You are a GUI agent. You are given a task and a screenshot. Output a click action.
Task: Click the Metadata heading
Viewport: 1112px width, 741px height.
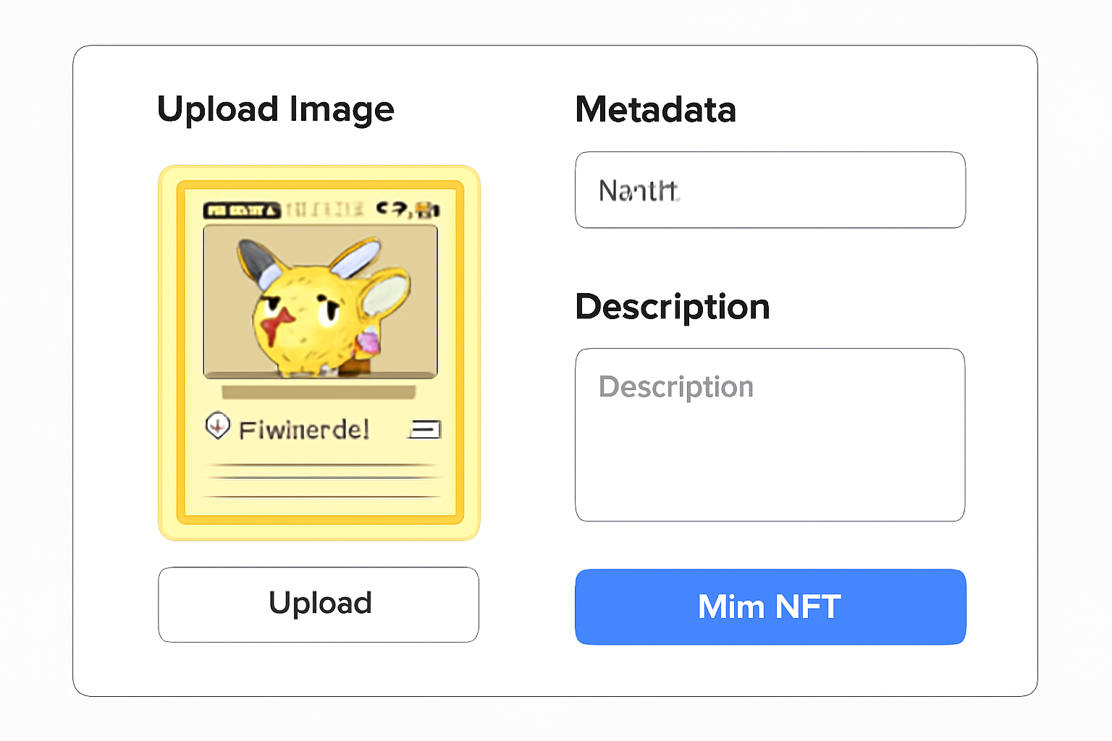tap(655, 110)
